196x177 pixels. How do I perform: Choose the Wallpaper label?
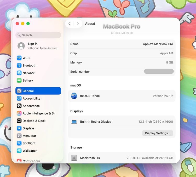pyautogui.click(x=30, y=151)
